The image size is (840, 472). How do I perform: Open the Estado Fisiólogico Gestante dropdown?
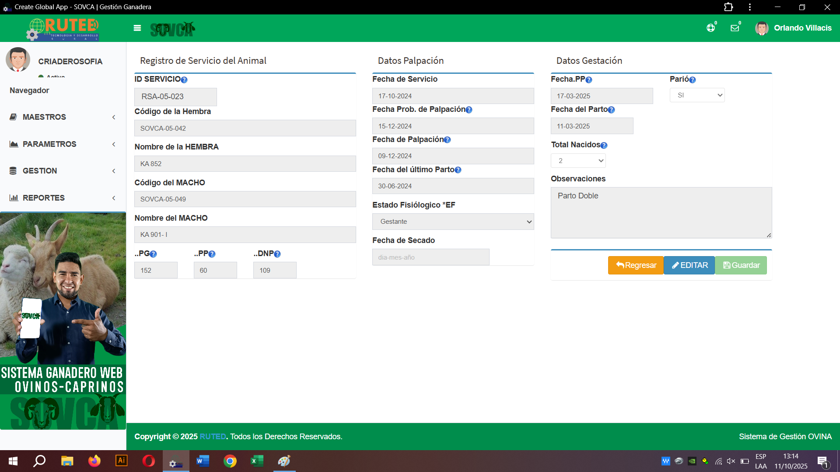coord(453,222)
